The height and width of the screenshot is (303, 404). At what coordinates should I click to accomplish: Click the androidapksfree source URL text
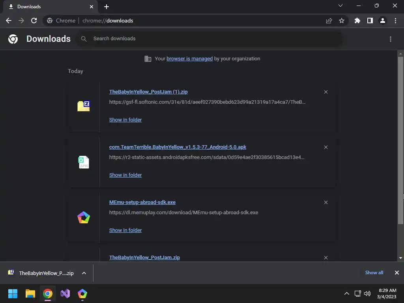pos(207,157)
